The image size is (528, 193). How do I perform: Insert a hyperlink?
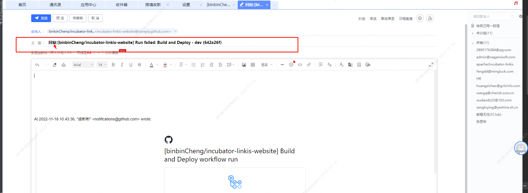click(309, 65)
